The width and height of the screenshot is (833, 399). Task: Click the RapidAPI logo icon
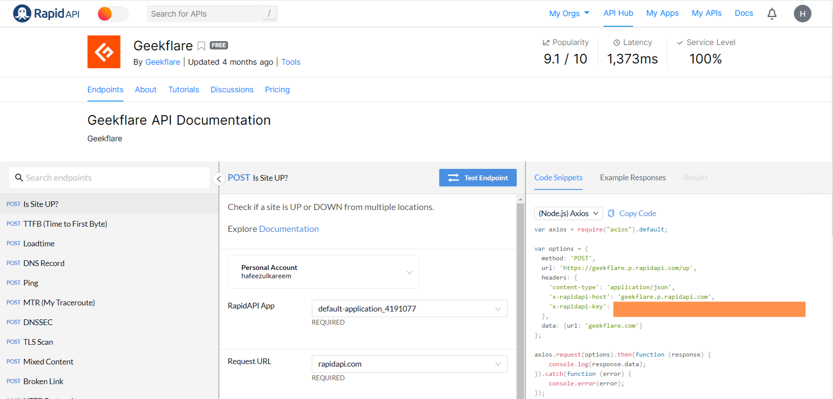(22, 14)
